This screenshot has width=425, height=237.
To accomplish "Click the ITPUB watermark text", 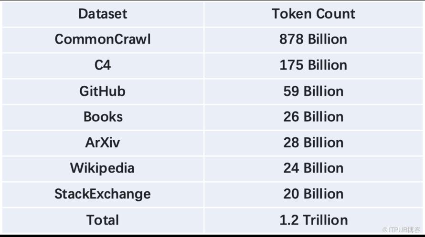I will (401, 230).
